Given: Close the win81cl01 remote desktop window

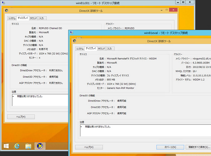Looking at the screenshot, I should 190,2.
